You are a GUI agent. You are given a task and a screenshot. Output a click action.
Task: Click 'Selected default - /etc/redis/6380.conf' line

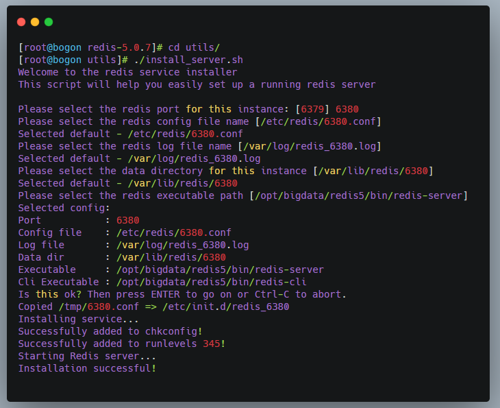pyautogui.click(x=130, y=134)
